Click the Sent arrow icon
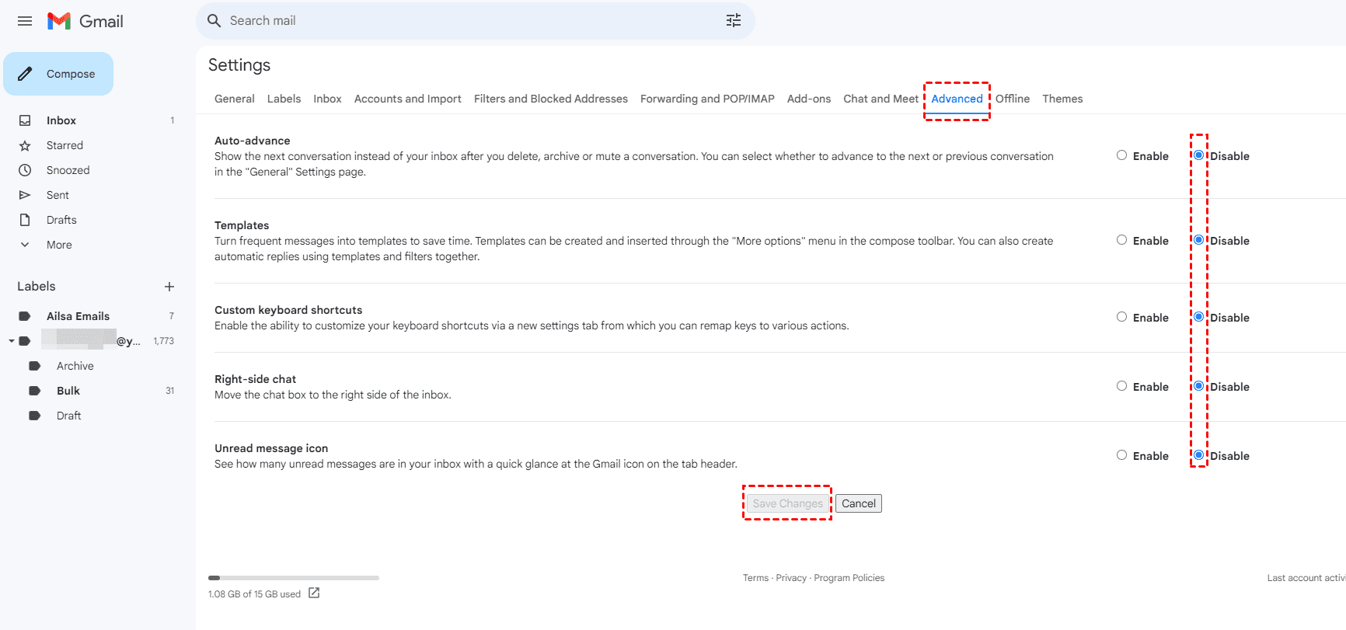This screenshot has width=1346, height=630. point(25,195)
